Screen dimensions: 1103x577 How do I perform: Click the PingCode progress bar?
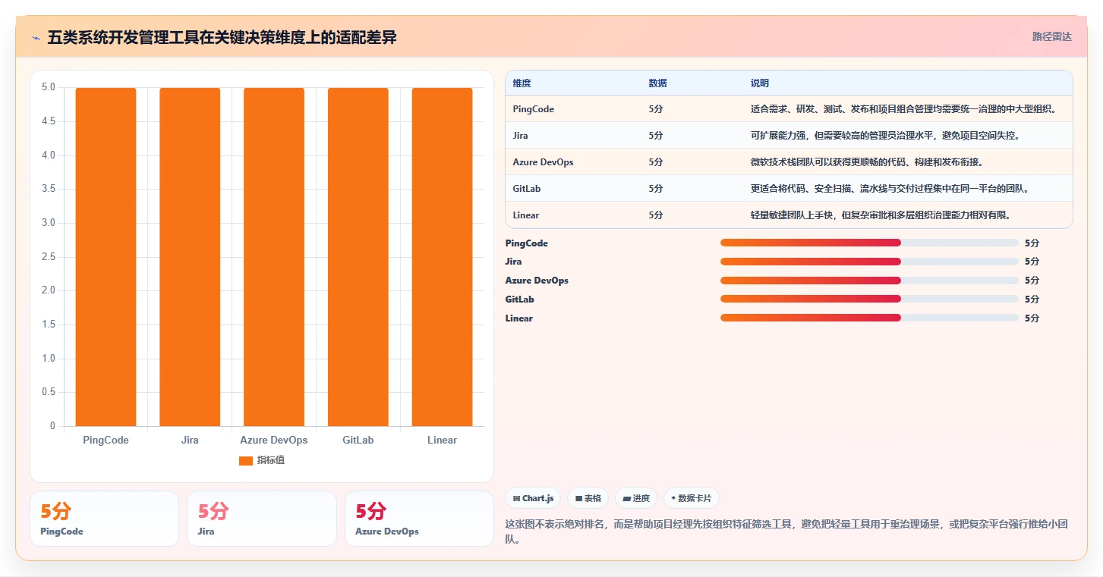(869, 243)
